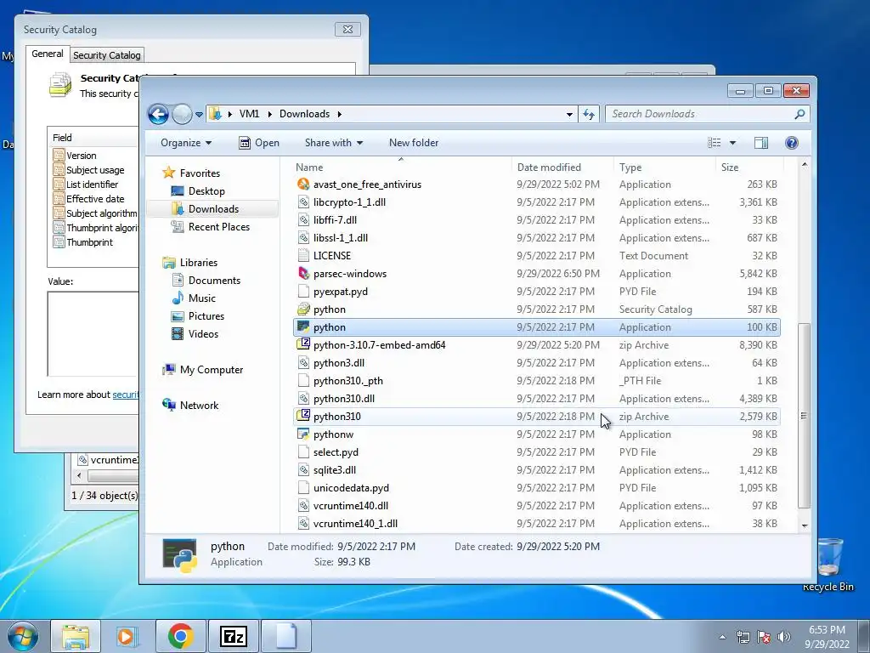Open the recent locations dropdown next to Forward
Viewport: 870px width, 653px height.
pos(199,115)
